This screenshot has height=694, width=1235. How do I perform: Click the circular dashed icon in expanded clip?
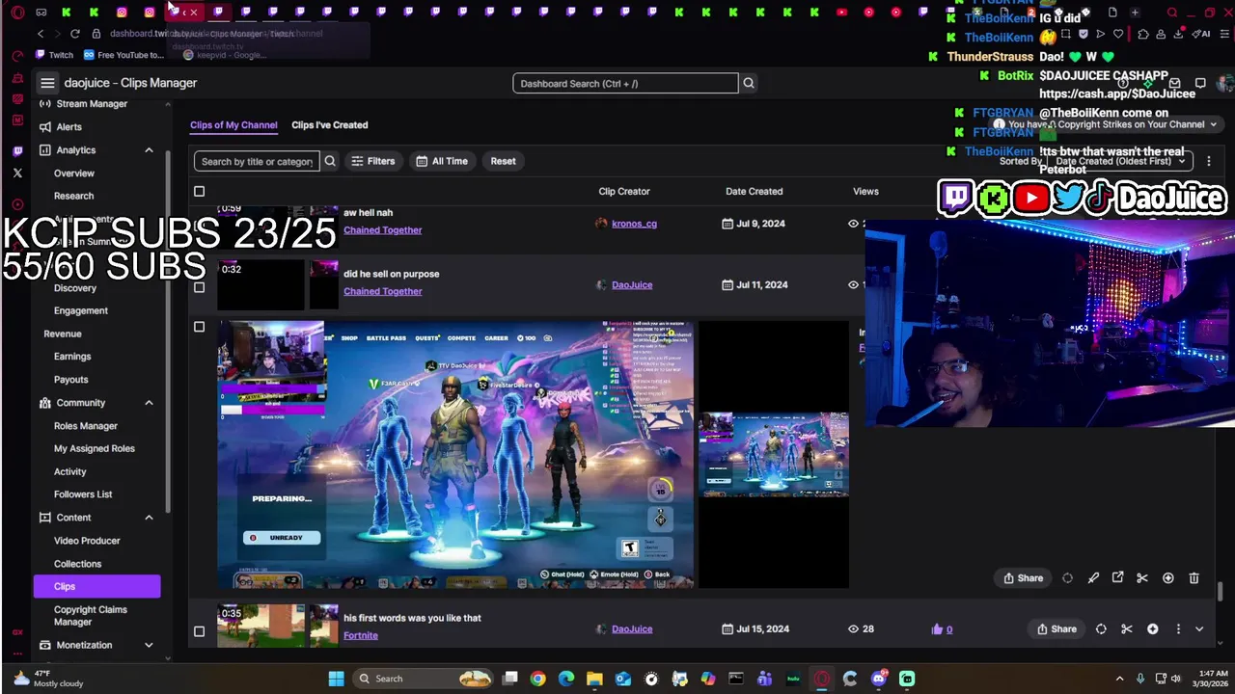pyautogui.click(x=1067, y=578)
